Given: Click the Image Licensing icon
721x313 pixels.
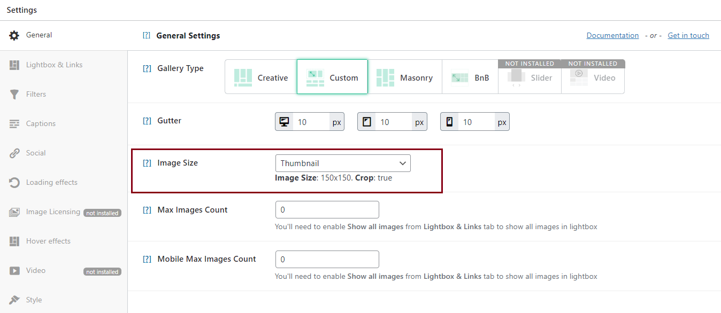Looking at the screenshot, I should (x=14, y=212).
